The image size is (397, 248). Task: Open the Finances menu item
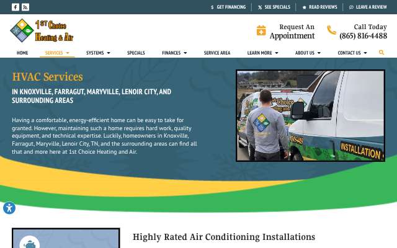tap(171, 53)
